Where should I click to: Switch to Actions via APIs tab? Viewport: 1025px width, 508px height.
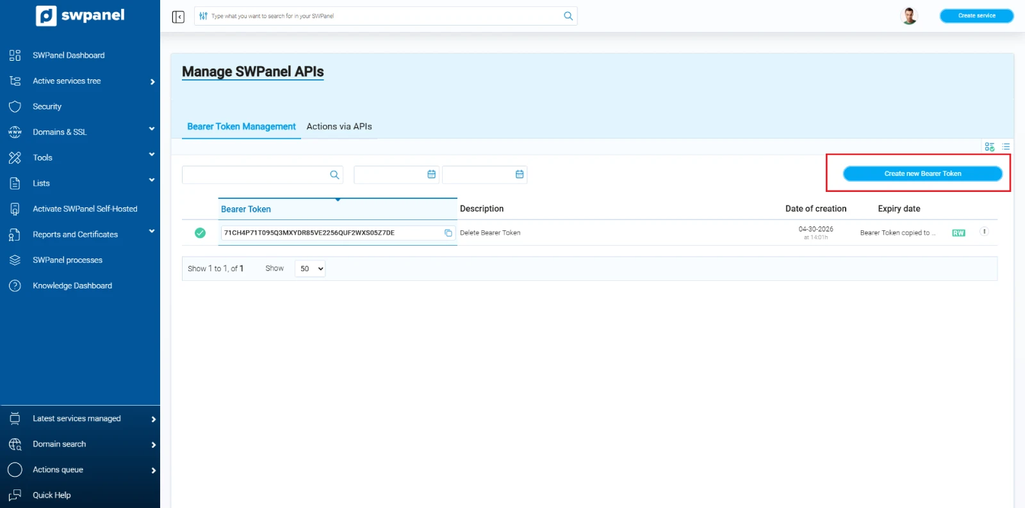point(339,127)
